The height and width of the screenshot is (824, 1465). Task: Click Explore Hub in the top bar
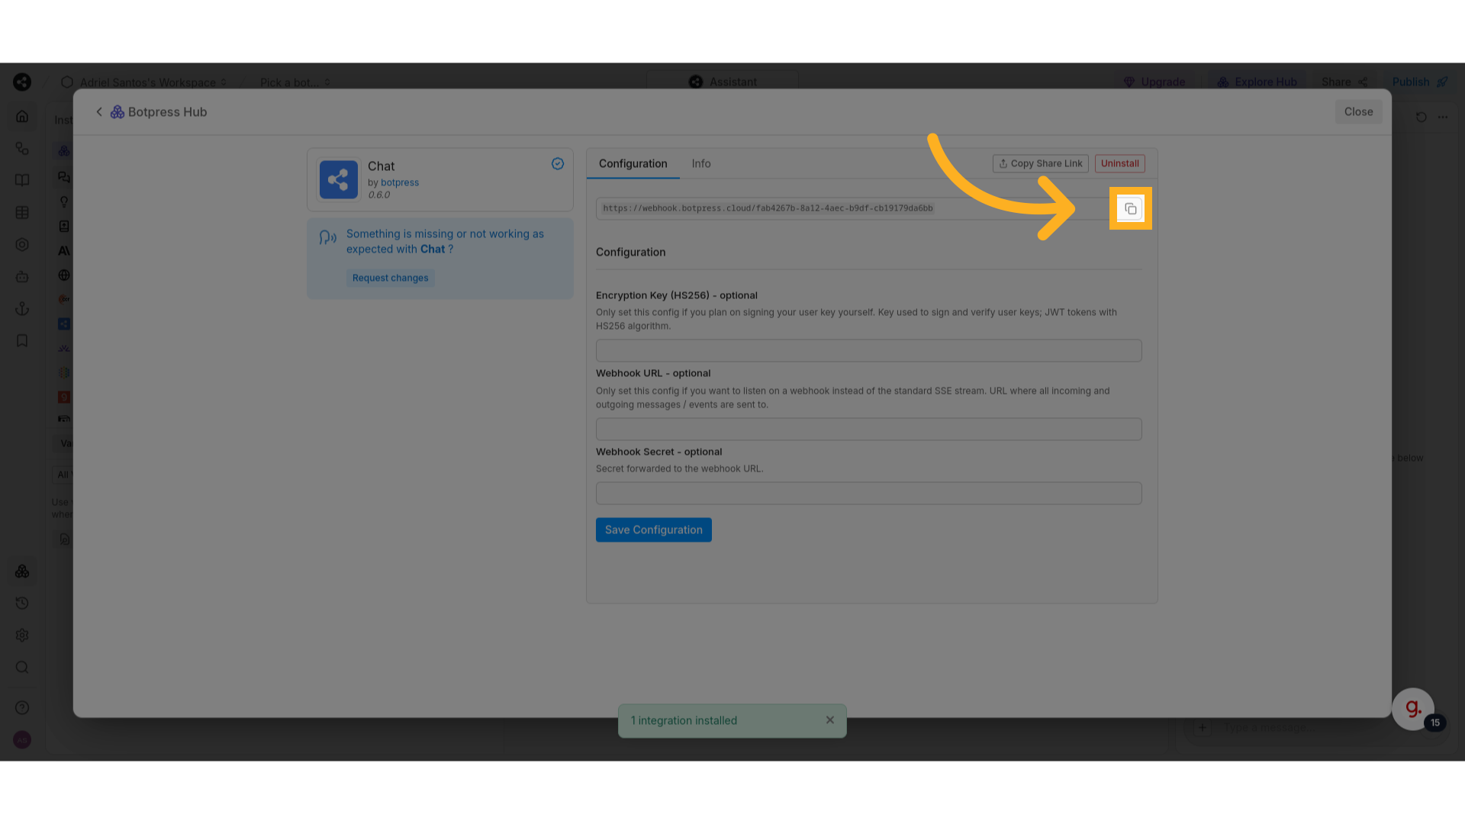[x=1257, y=82]
